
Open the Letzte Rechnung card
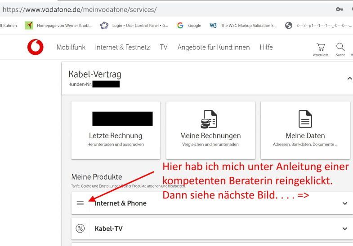[x=116, y=130]
